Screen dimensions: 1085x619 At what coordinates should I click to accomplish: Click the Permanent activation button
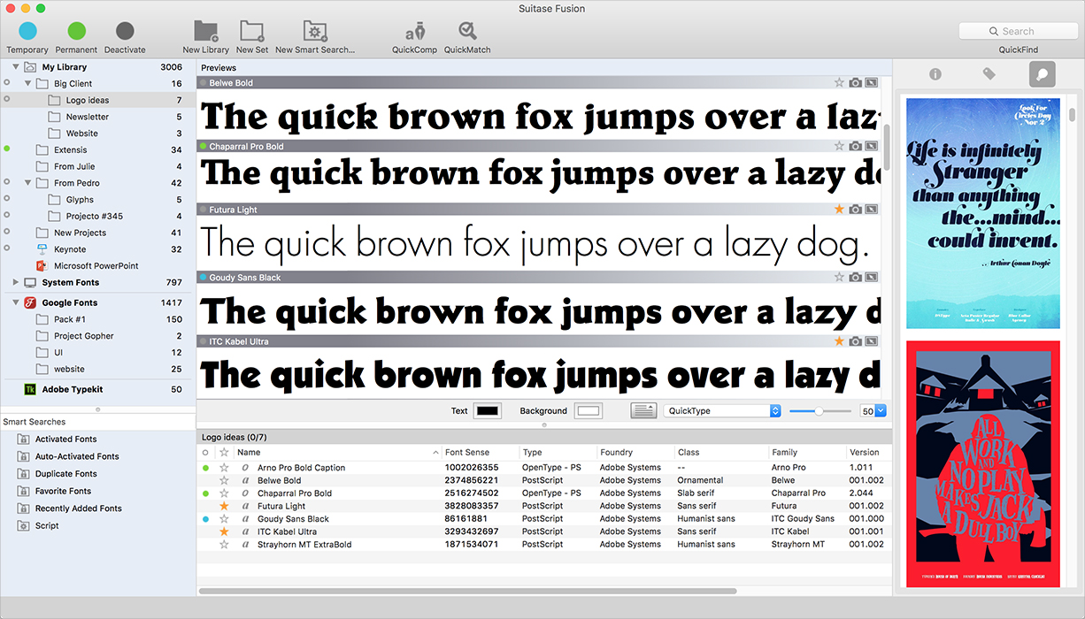pos(76,32)
